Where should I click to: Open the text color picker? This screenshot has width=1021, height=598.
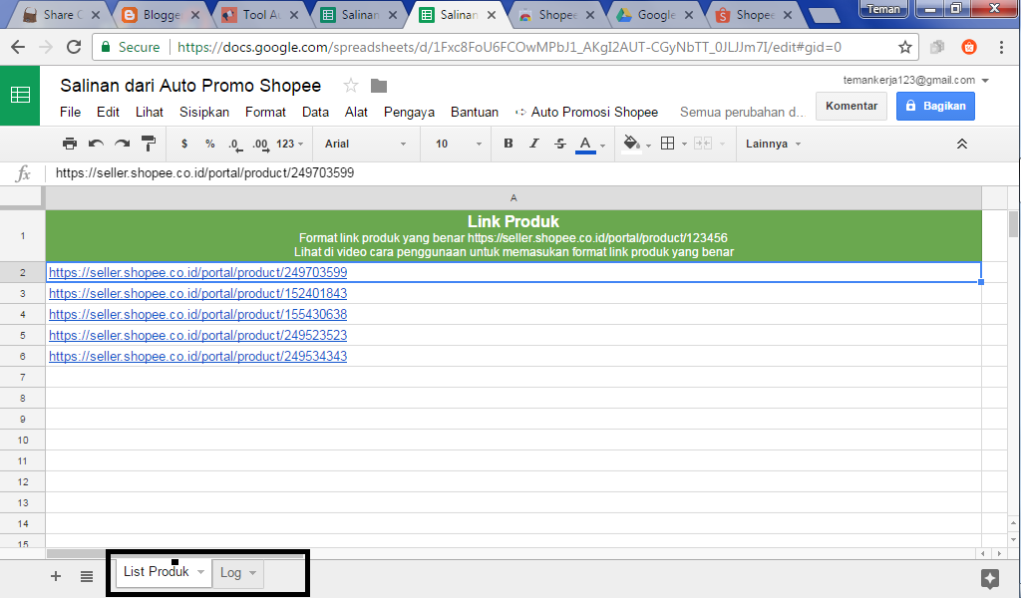point(586,145)
